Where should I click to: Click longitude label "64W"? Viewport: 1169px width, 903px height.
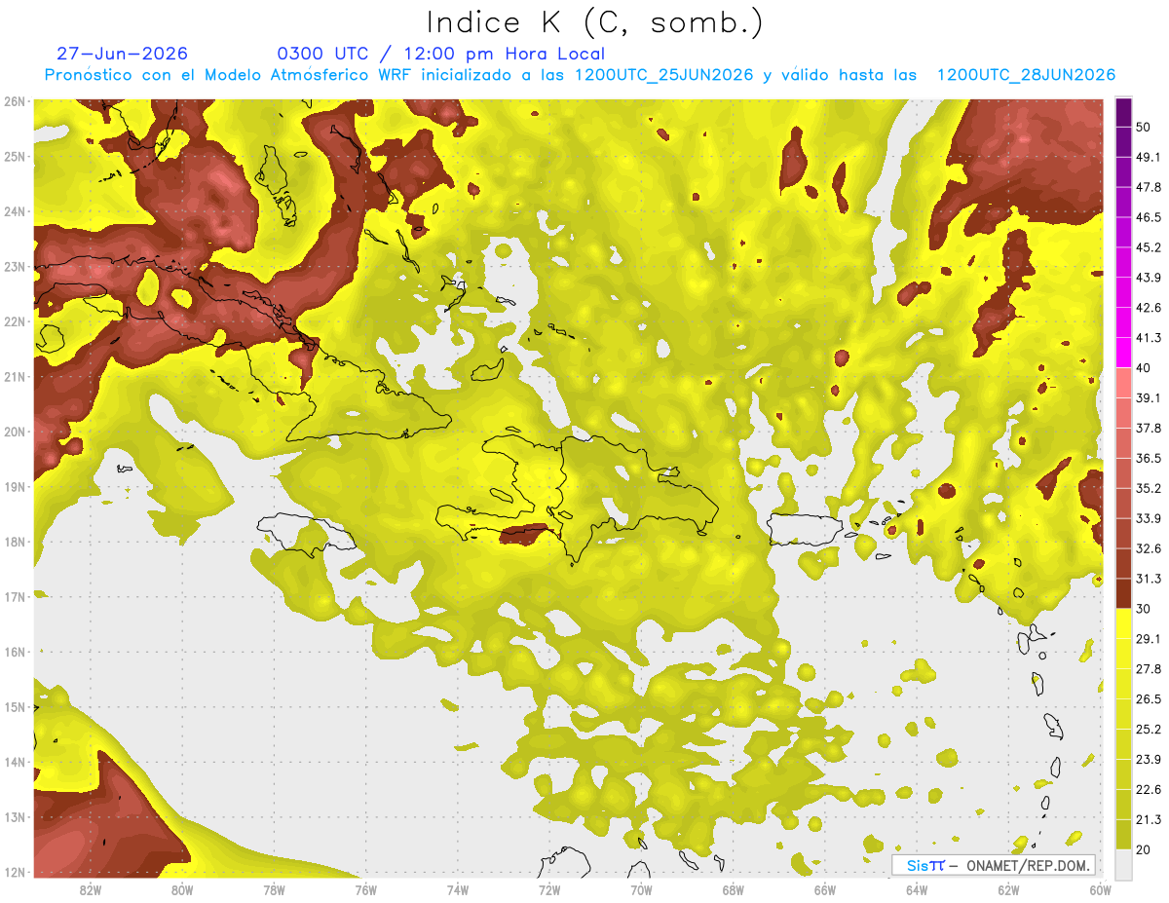[917, 889]
